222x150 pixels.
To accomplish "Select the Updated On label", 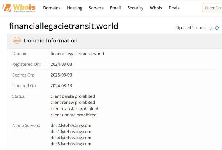I will pos(25,85).
